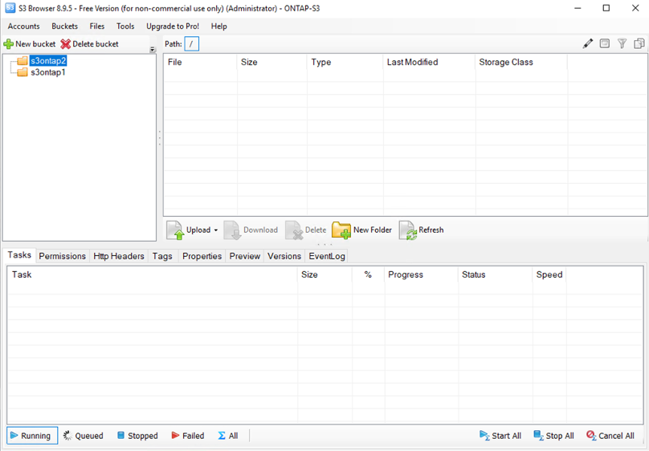Open the Help menu
Screen dimensions: 649x451
[219, 26]
